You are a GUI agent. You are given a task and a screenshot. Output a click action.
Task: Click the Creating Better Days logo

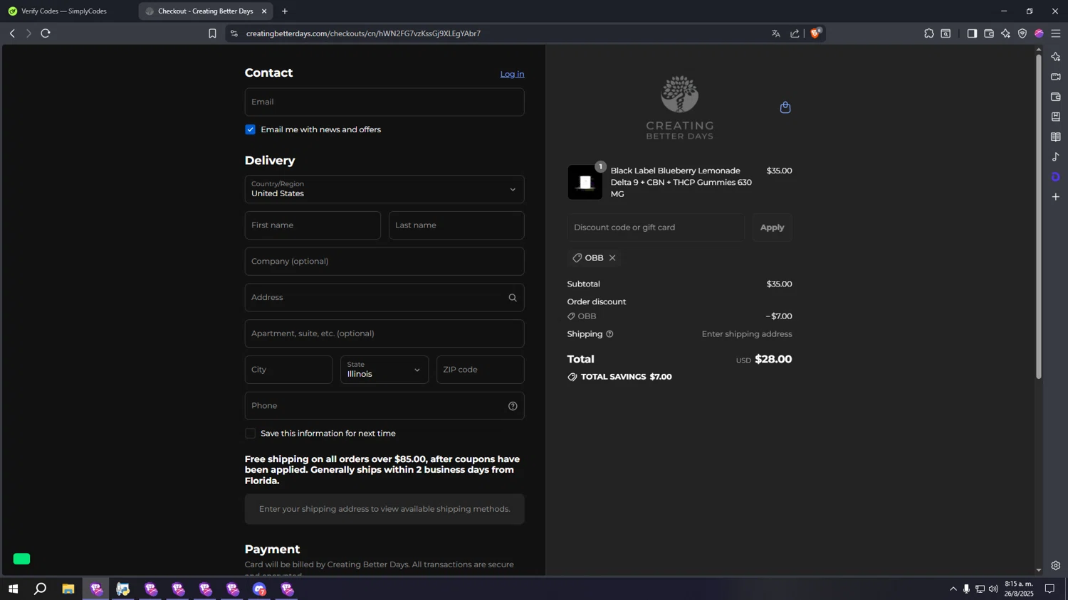(x=679, y=107)
